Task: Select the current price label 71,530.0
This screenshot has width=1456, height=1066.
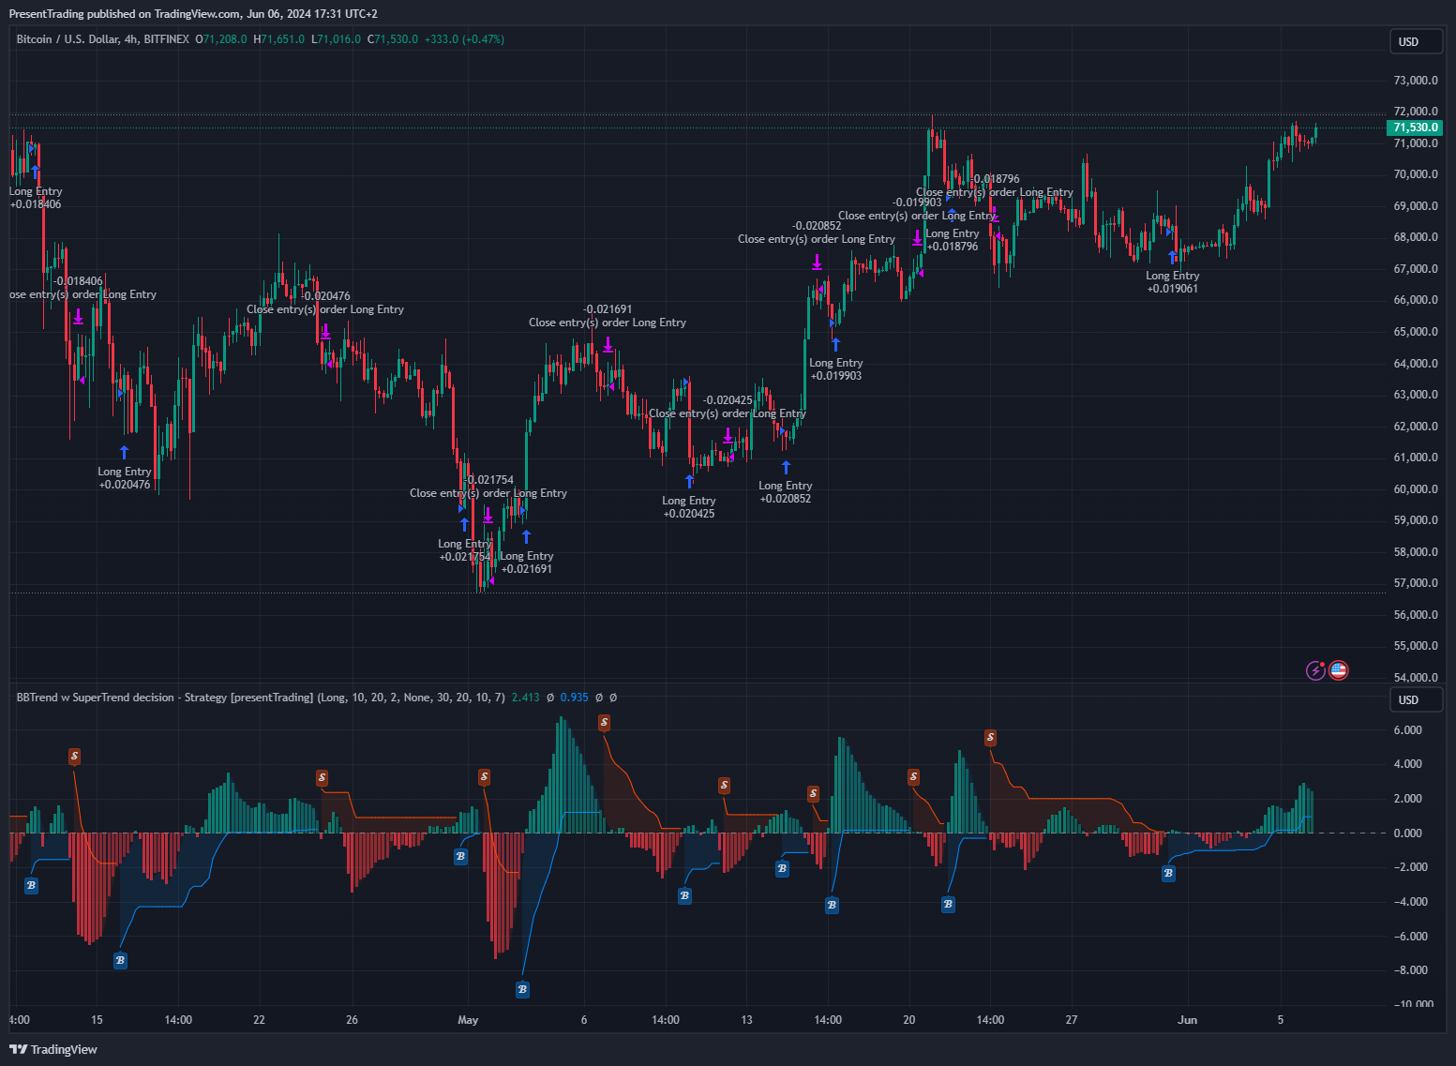Action: tap(1415, 128)
